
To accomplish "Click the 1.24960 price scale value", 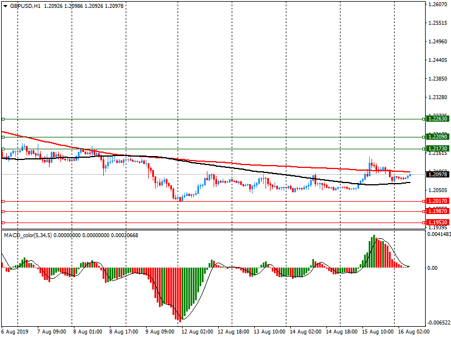I will tap(438, 41).
